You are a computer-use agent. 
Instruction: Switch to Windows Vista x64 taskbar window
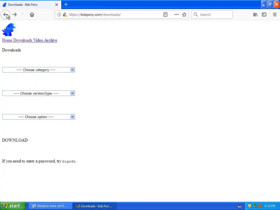pyautogui.click(x=51, y=206)
